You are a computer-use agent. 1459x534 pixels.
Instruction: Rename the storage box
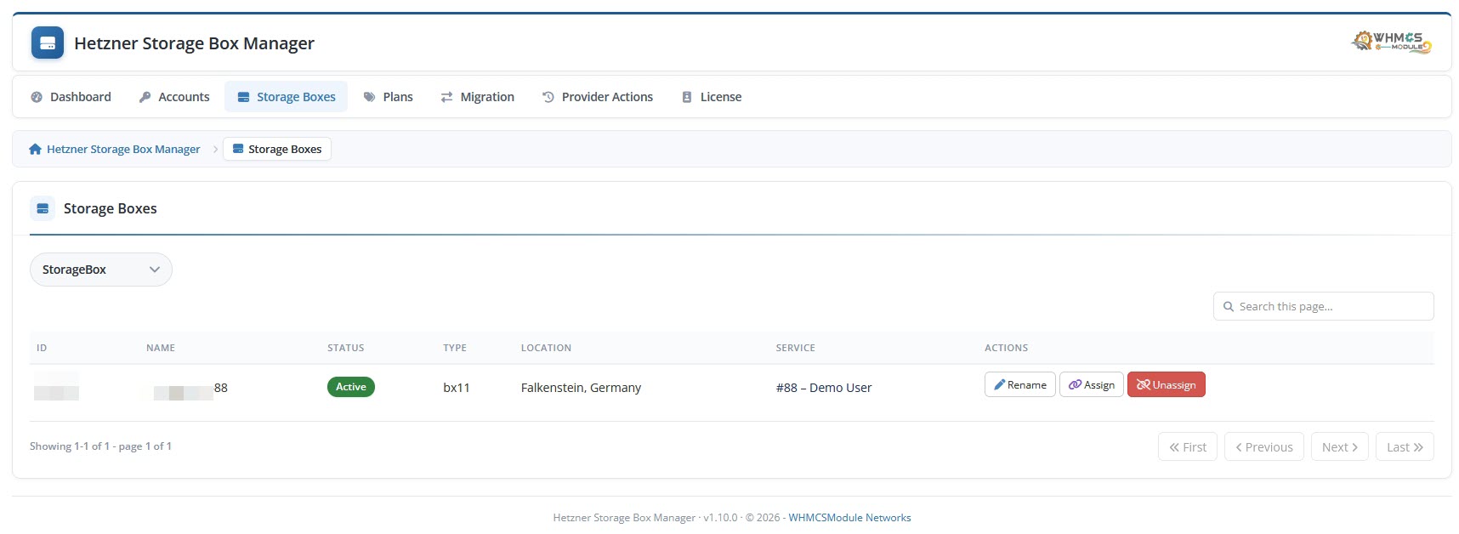[1020, 384]
